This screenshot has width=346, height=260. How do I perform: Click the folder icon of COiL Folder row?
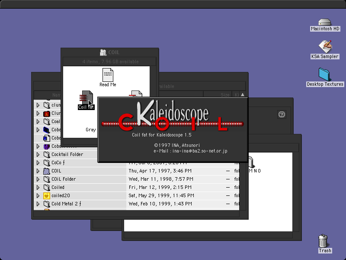[47, 179]
